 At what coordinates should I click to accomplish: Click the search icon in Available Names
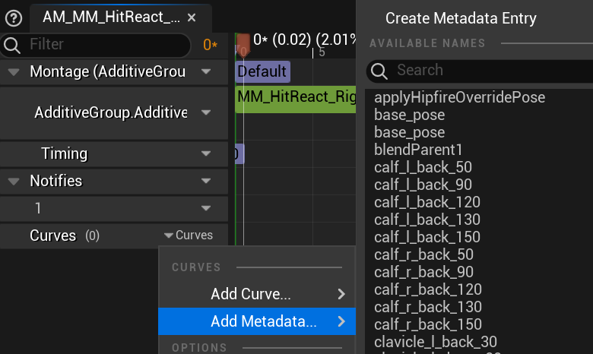tap(379, 71)
